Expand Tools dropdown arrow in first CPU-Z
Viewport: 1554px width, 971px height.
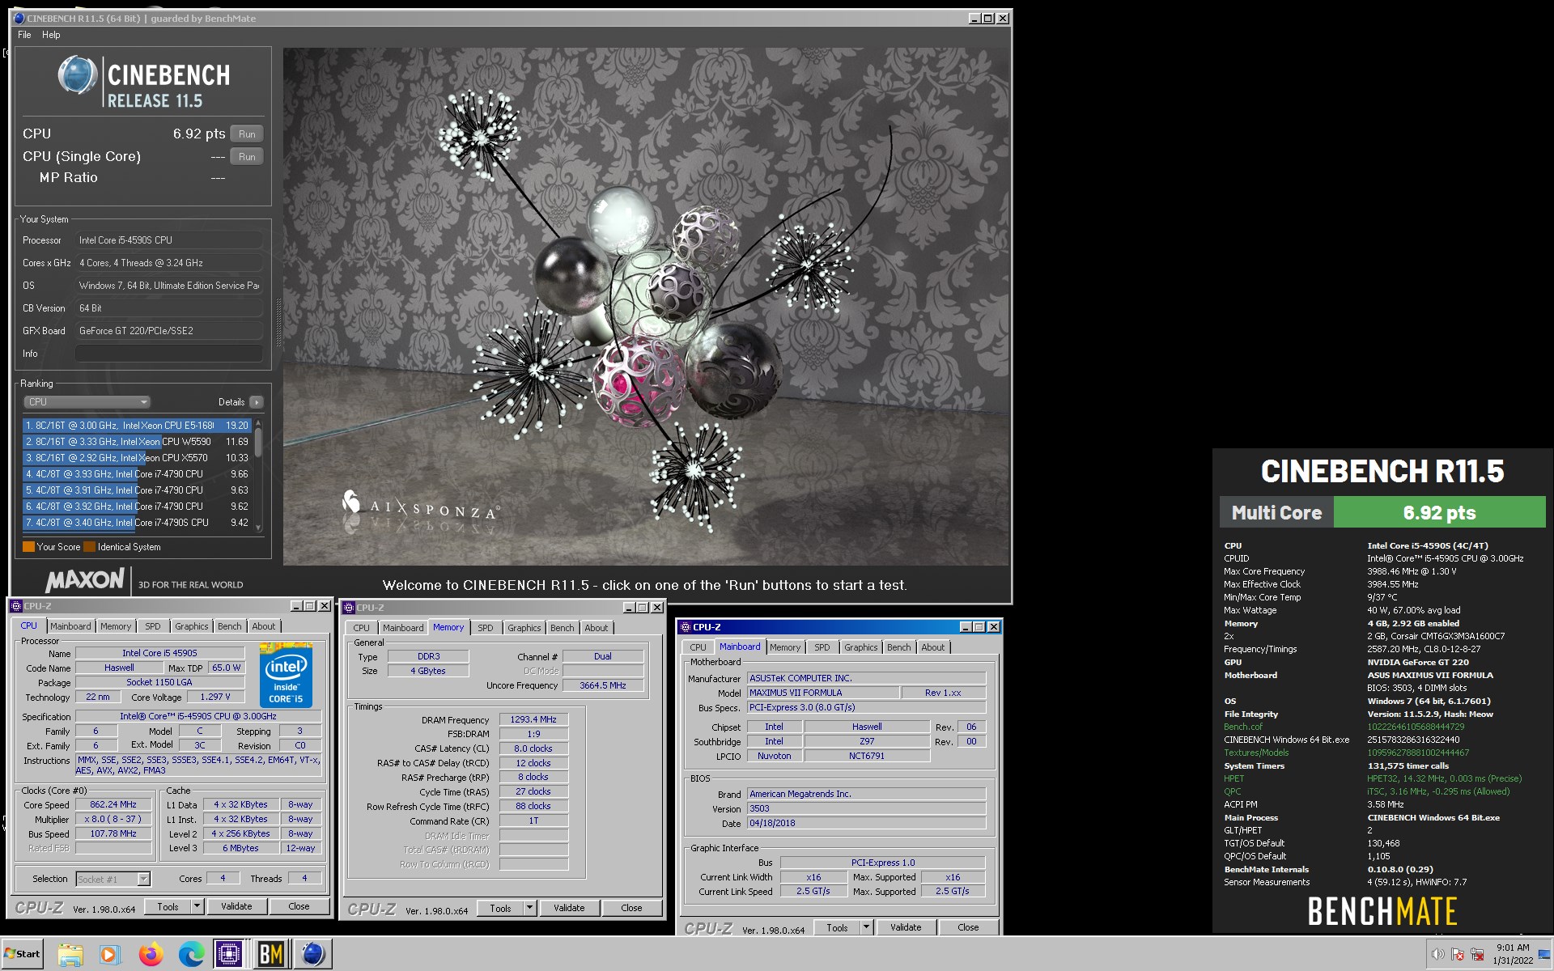pos(197,907)
